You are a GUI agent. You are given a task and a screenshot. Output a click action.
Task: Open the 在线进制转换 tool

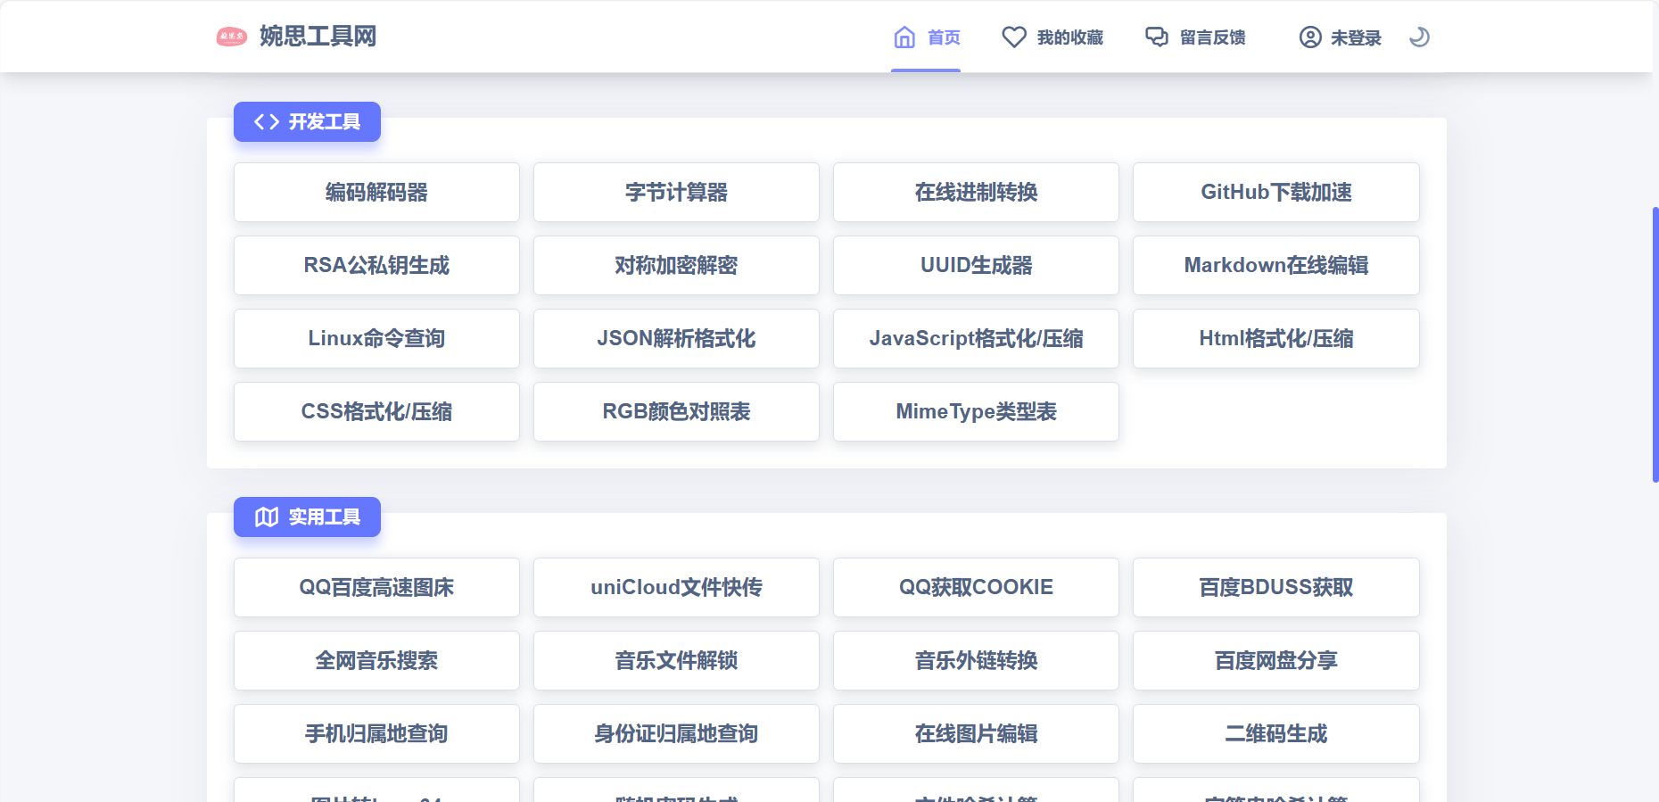[976, 192]
